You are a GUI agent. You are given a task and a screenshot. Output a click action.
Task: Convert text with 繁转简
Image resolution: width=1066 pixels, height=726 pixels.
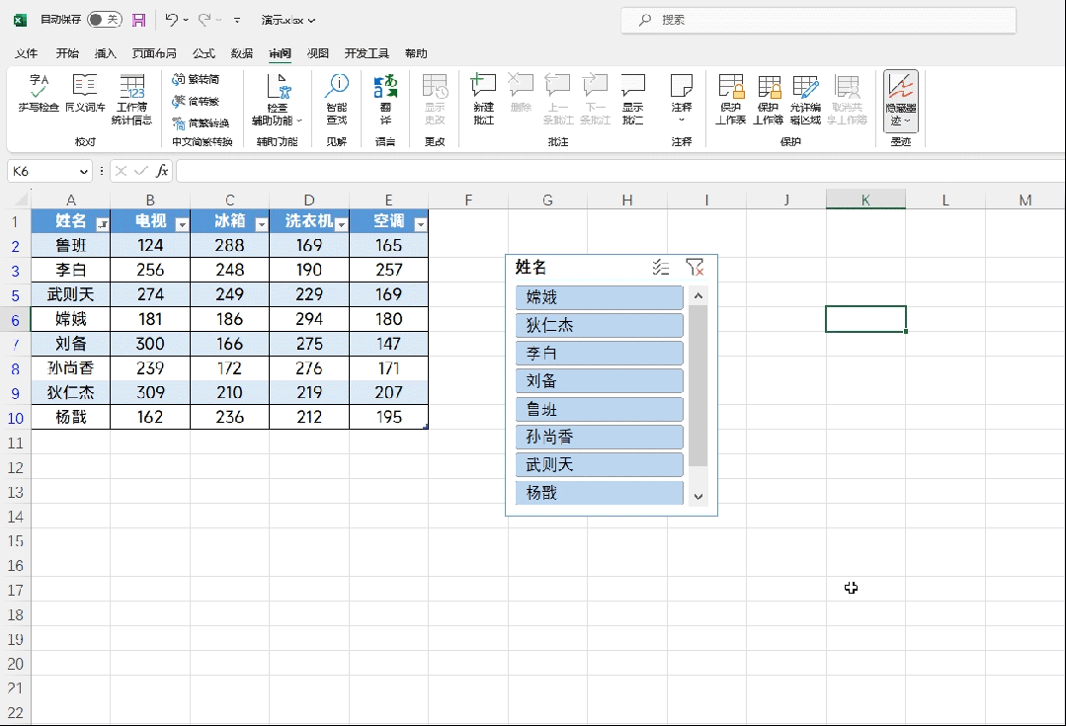click(x=196, y=80)
